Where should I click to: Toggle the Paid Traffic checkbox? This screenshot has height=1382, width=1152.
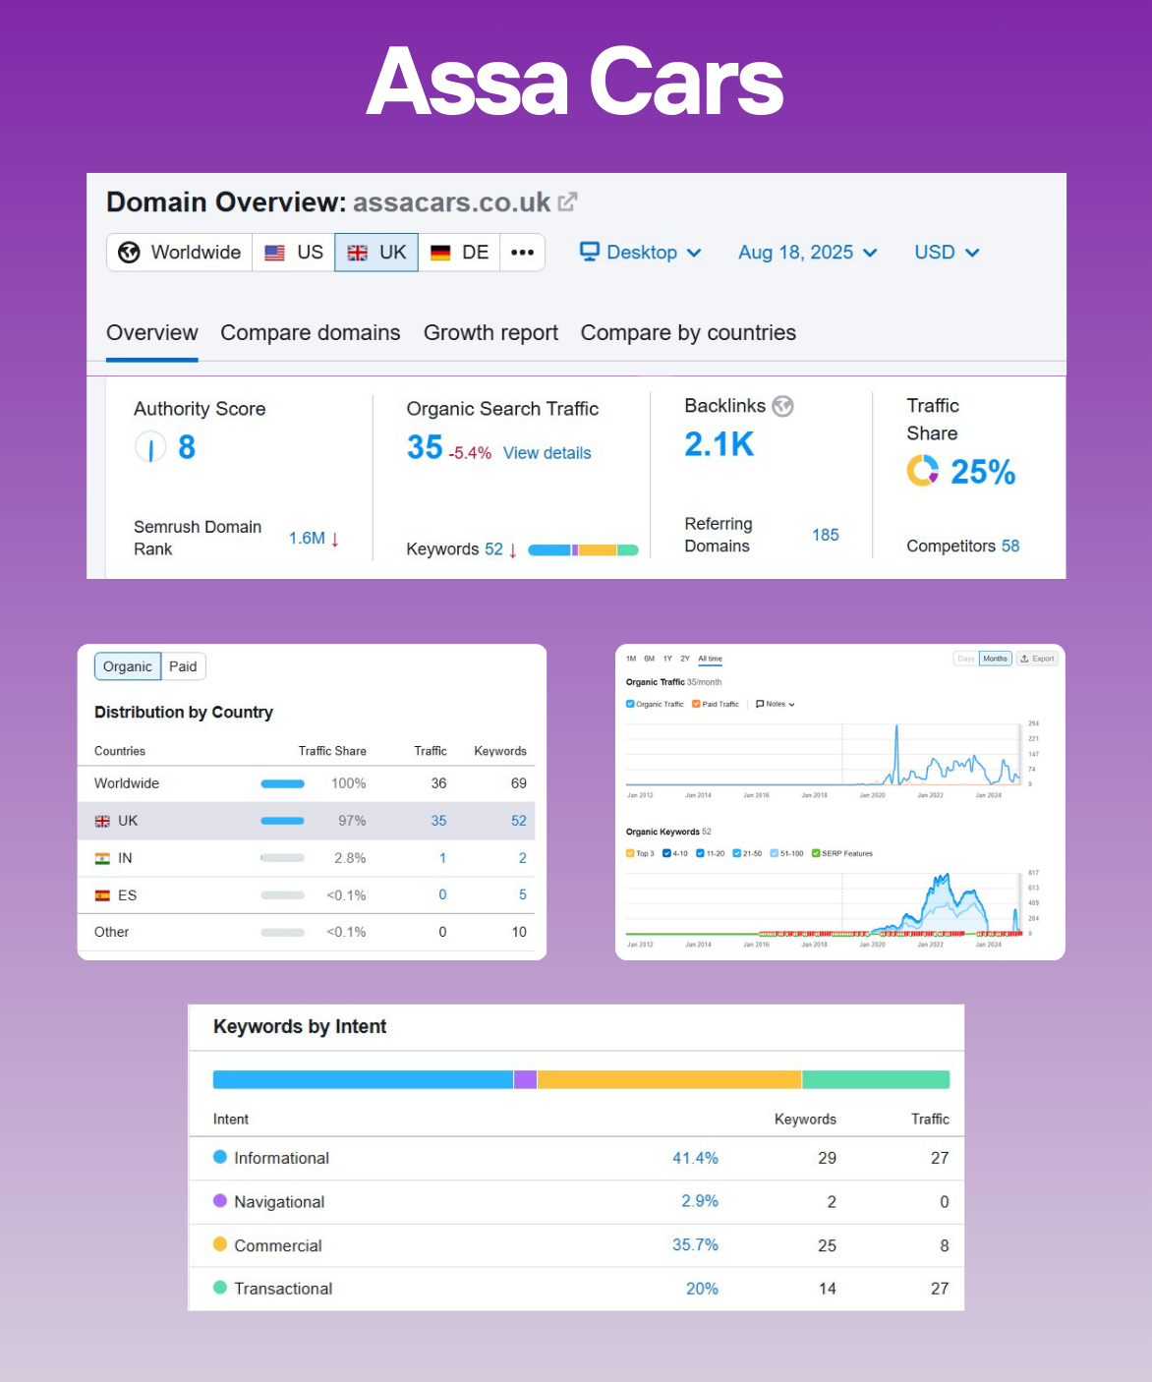696,704
